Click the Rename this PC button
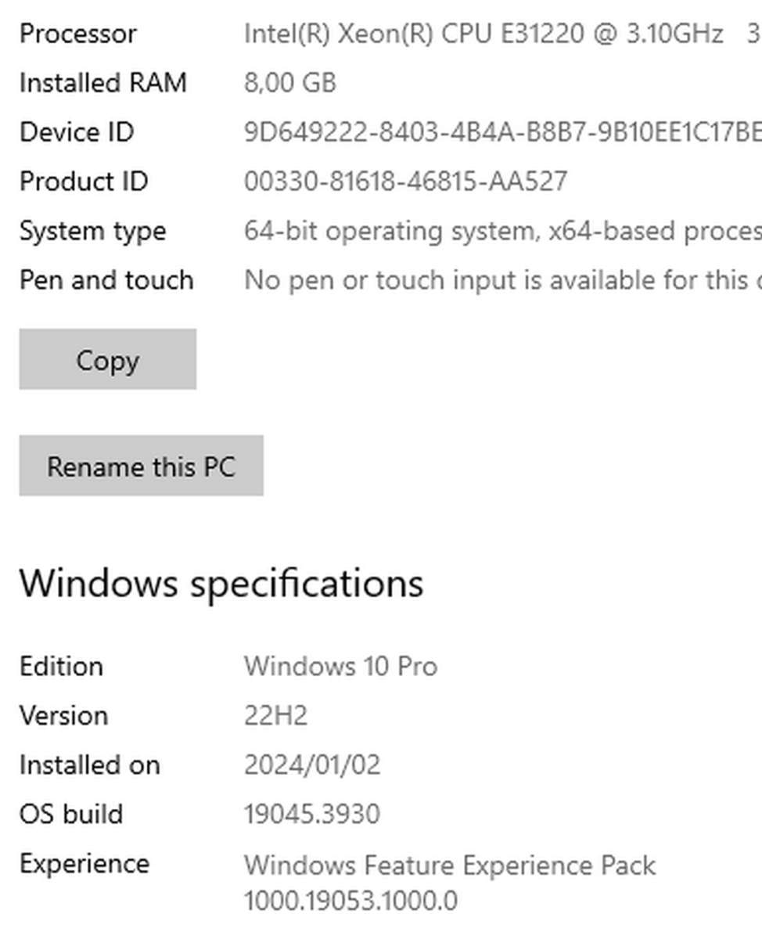The width and height of the screenshot is (762, 939). 142,466
